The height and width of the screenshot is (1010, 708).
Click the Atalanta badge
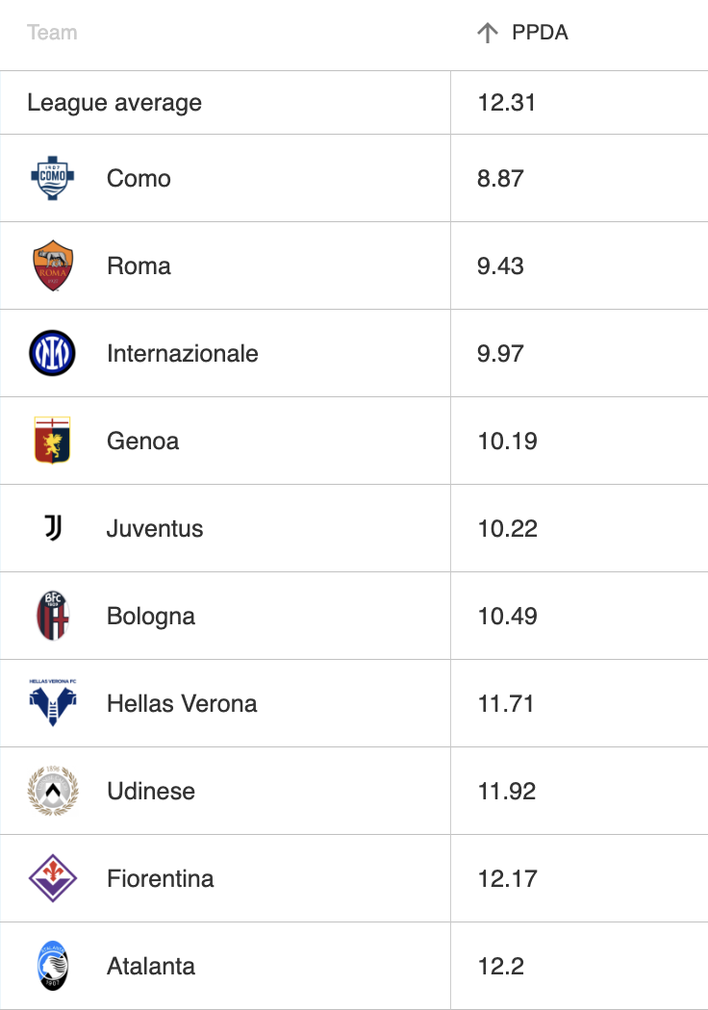[53, 966]
